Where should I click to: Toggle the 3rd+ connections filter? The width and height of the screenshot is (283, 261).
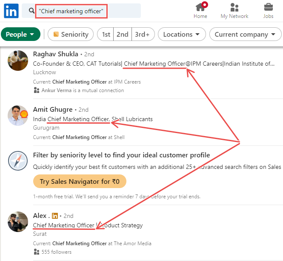[143, 34]
